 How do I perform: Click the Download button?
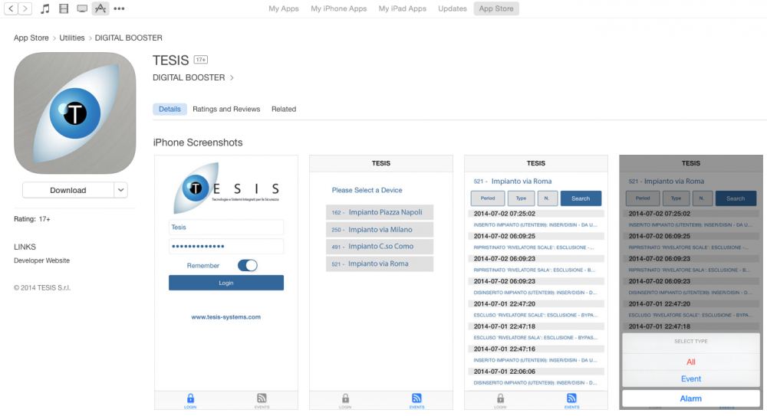pyautogui.click(x=68, y=190)
